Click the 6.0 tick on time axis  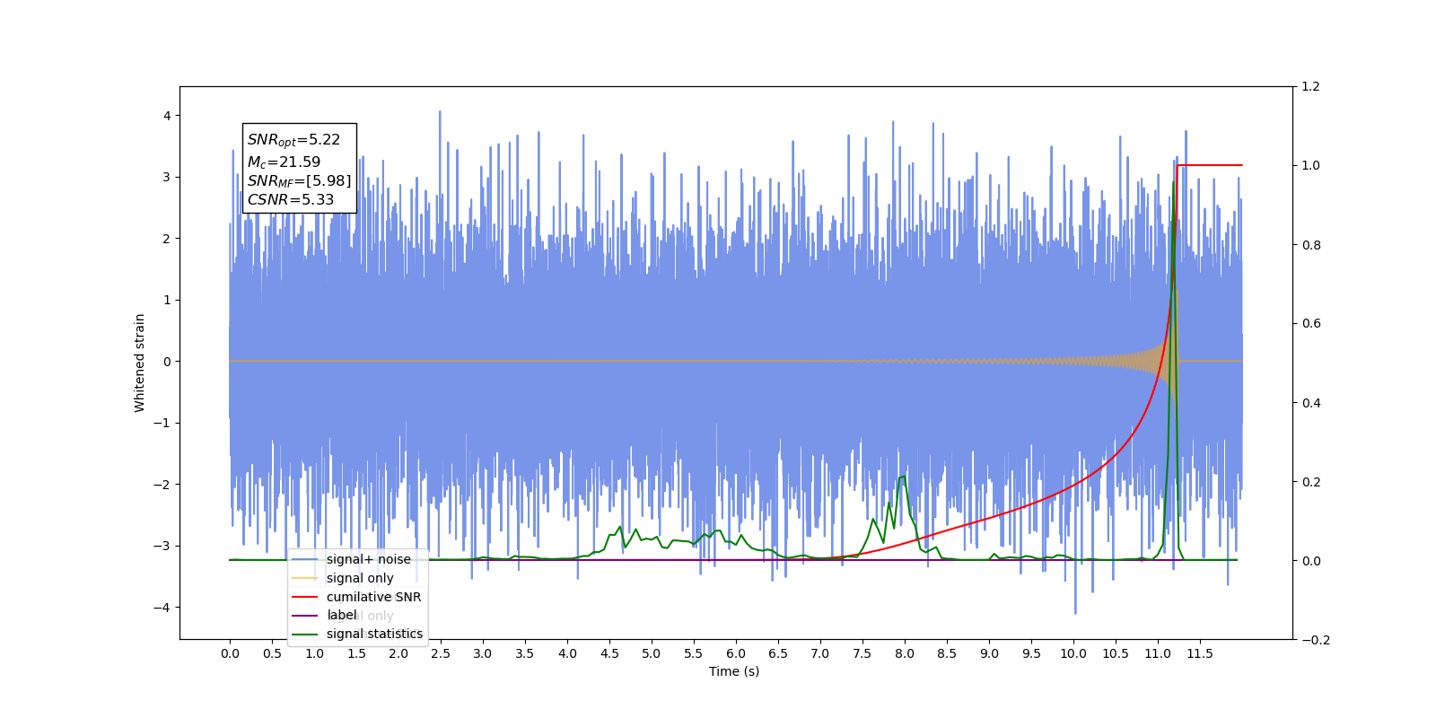(x=736, y=653)
